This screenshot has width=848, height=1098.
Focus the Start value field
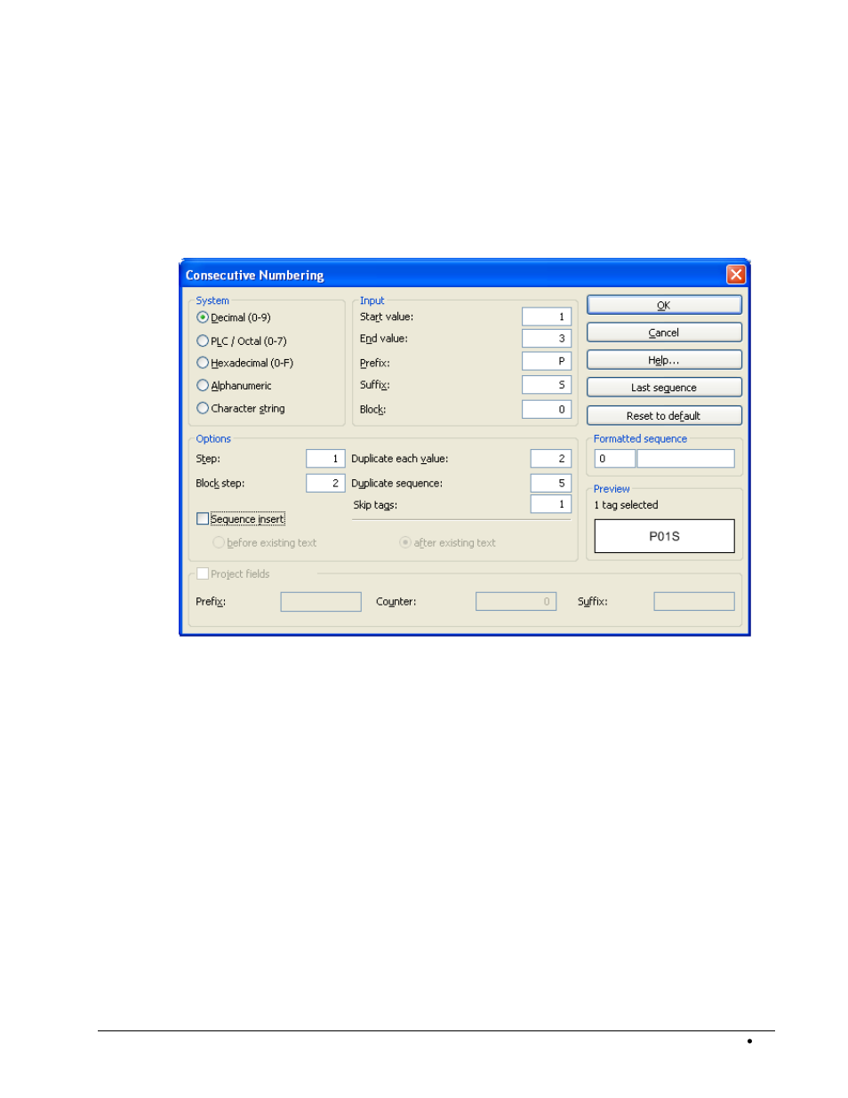tap(547, 317)
